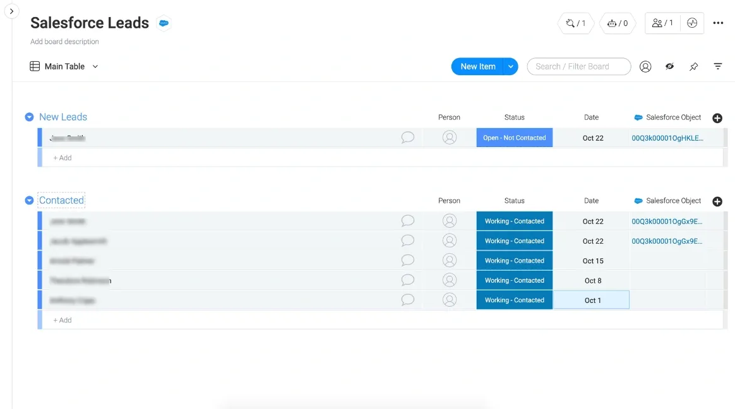Open the three-dots board options menu

718,23
